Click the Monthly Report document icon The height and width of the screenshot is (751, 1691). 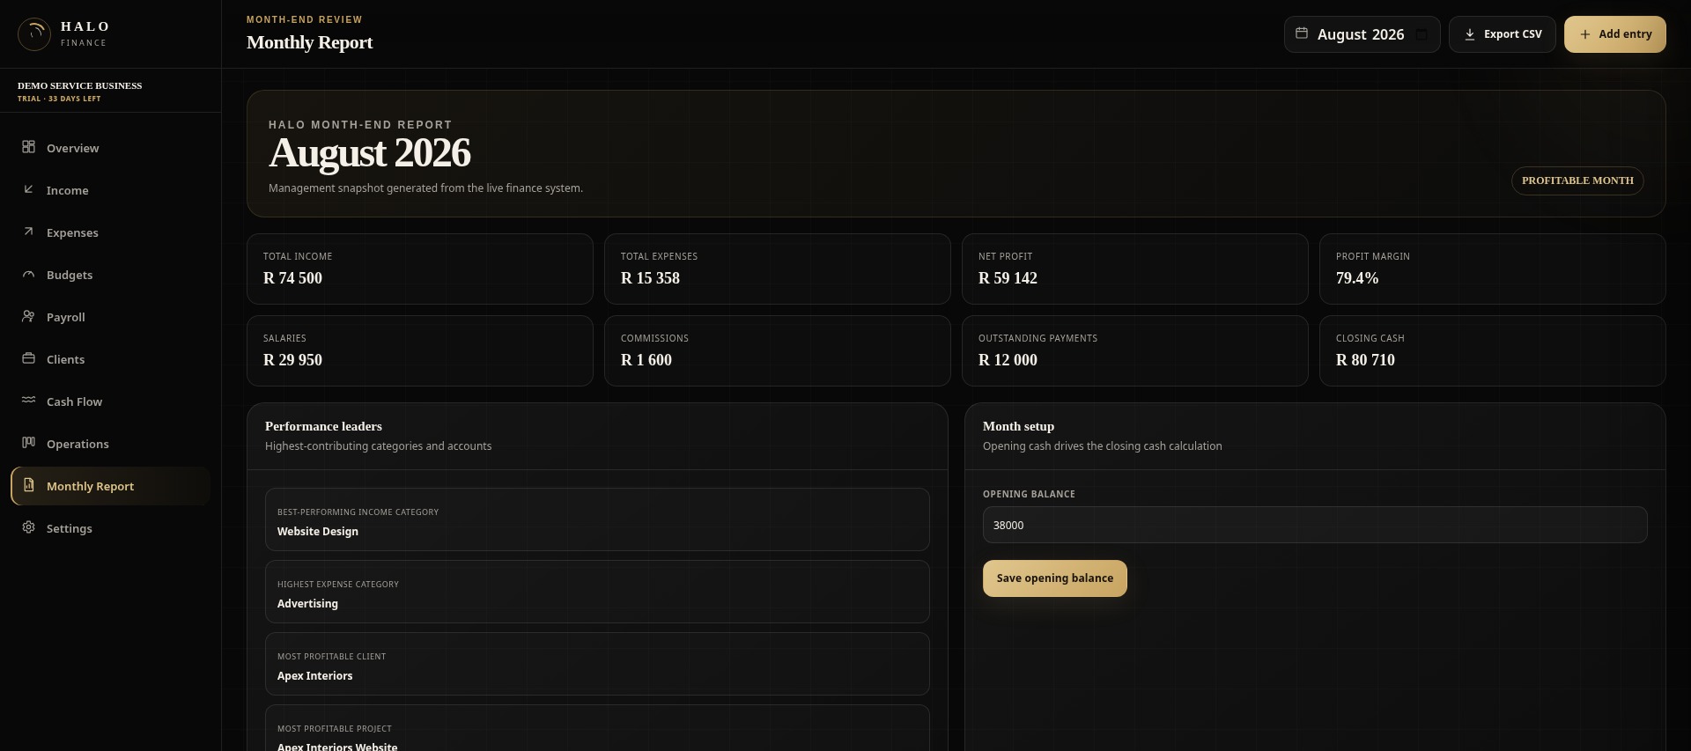pyautogui.click(x=29, y=485)
